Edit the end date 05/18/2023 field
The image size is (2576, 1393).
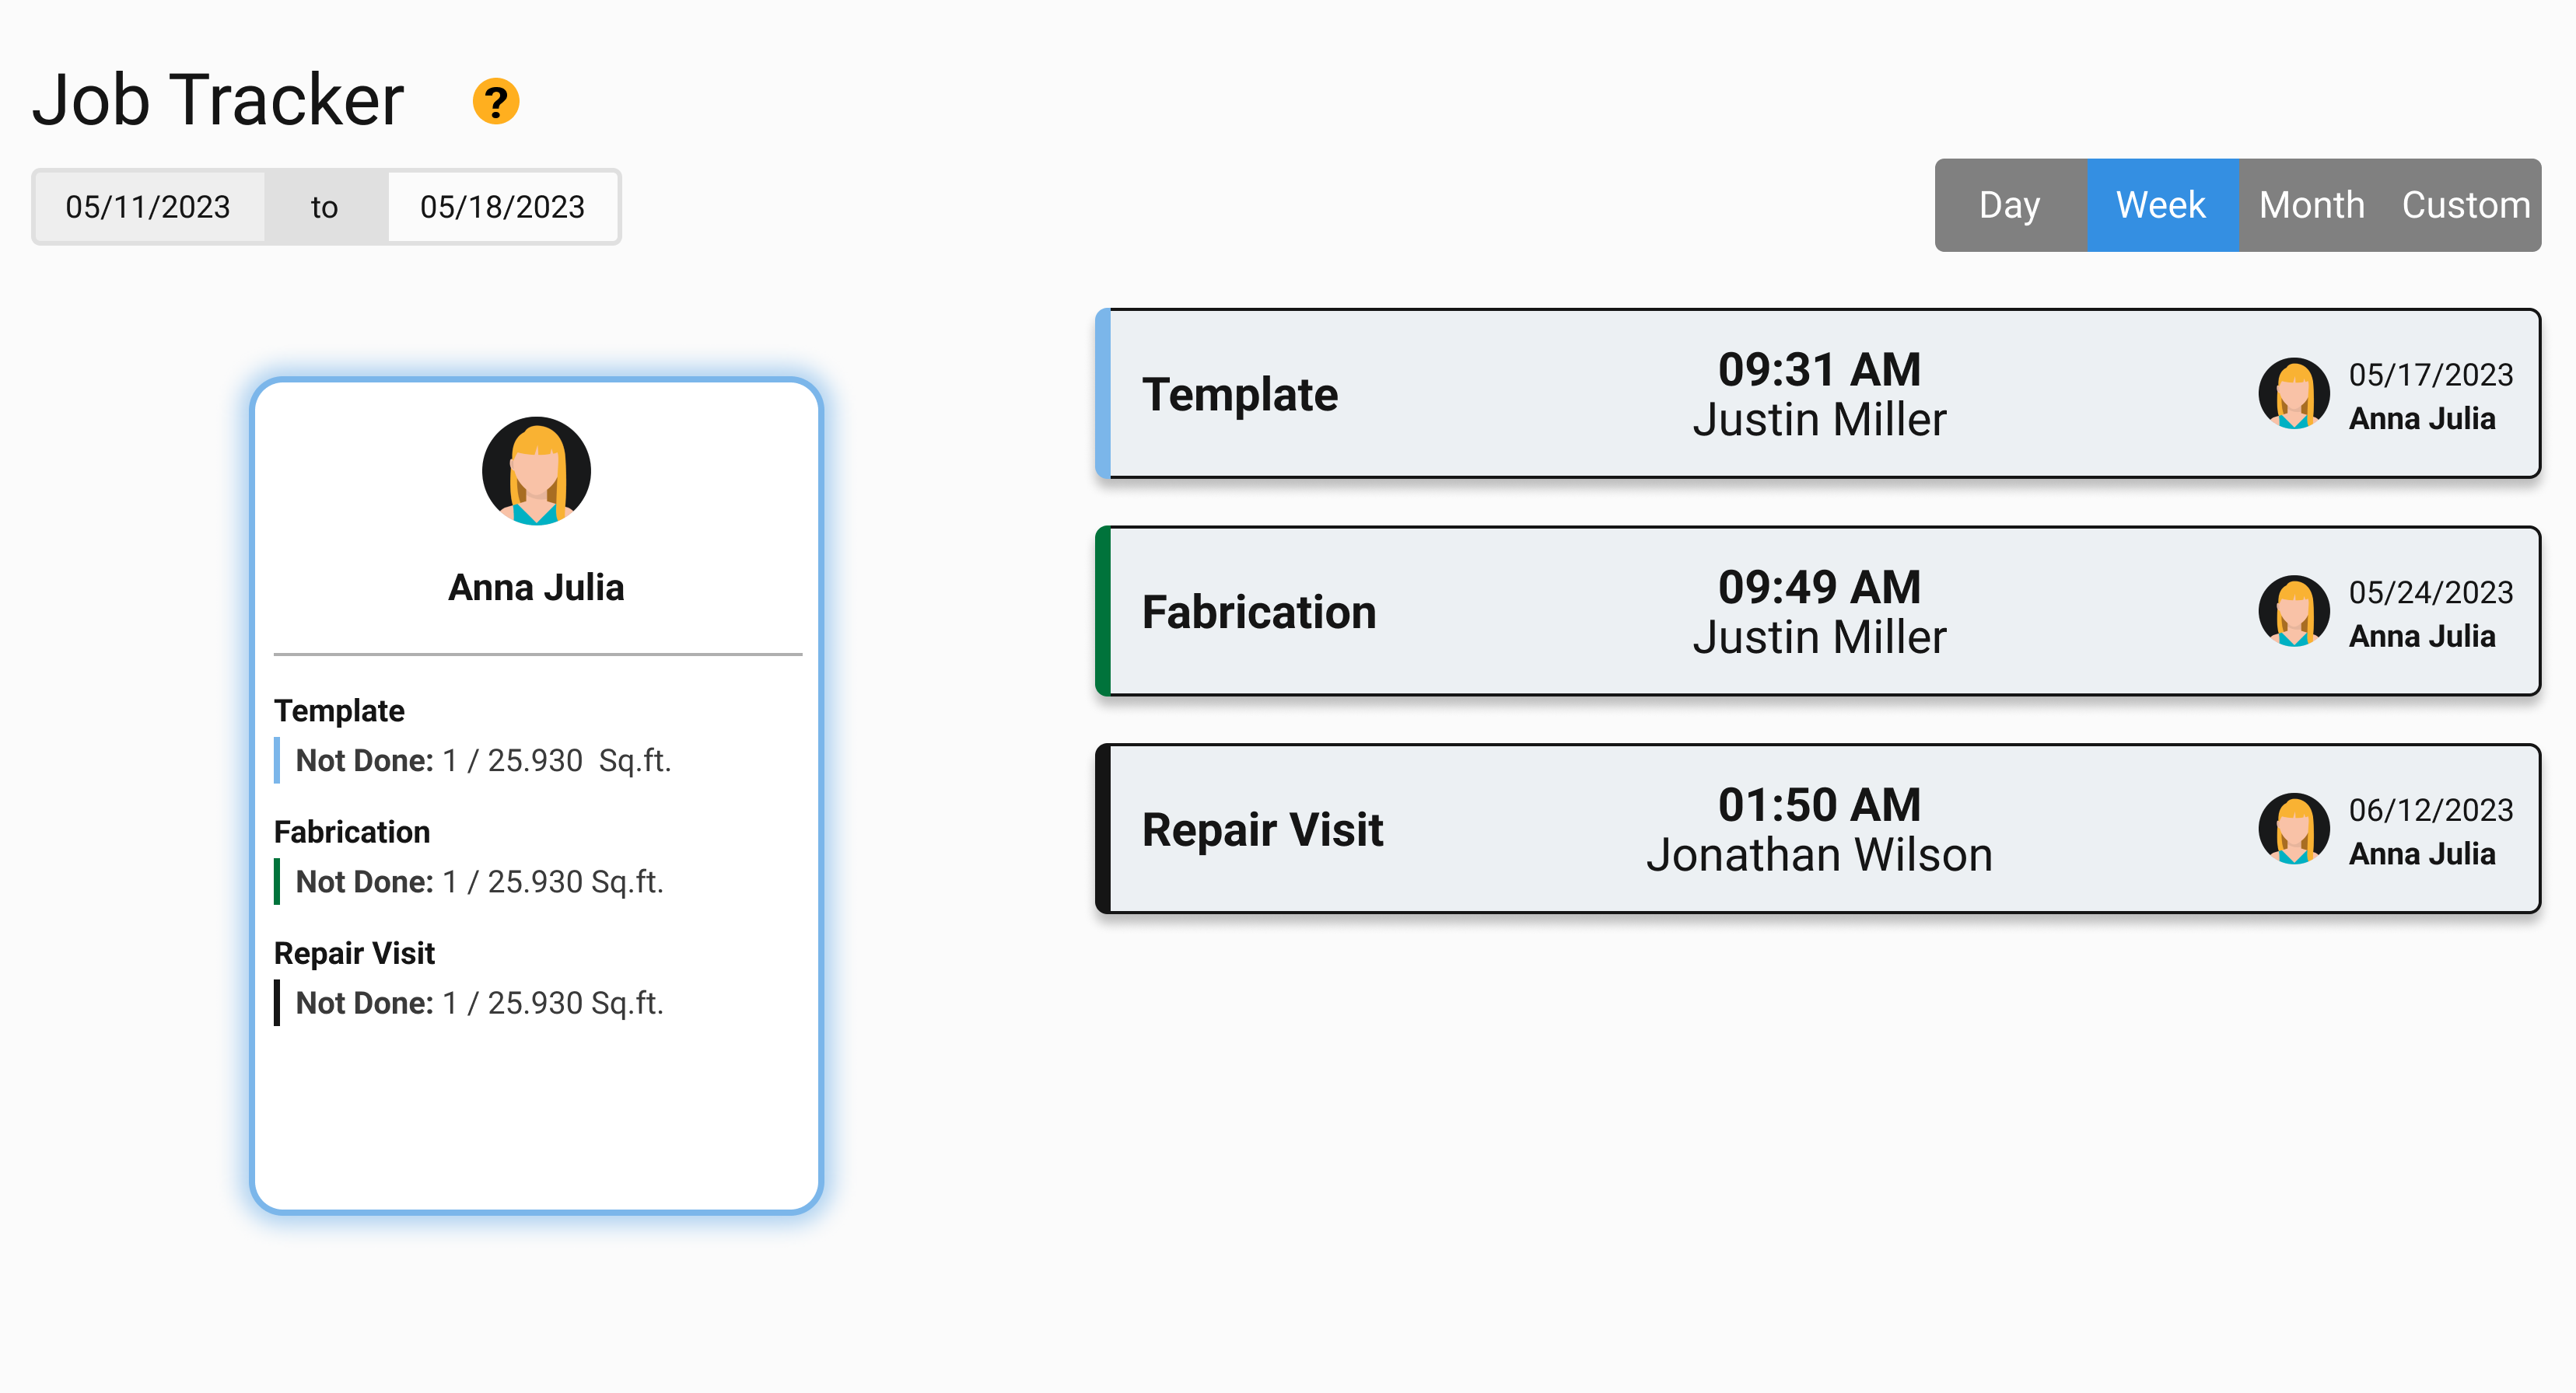coord(502,207)
